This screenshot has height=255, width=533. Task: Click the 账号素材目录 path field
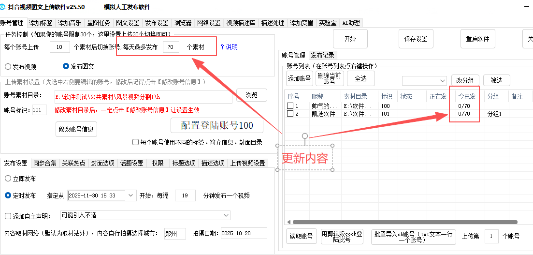coord(143,97)
